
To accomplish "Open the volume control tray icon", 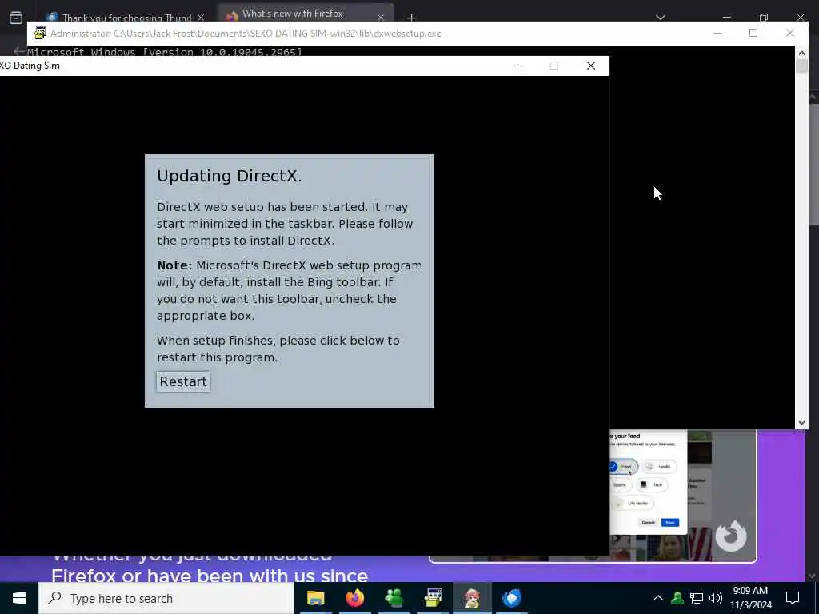I will pos(716,598).
